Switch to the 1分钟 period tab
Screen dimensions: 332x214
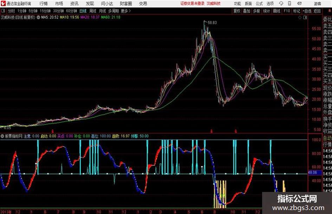pos(22,11)
